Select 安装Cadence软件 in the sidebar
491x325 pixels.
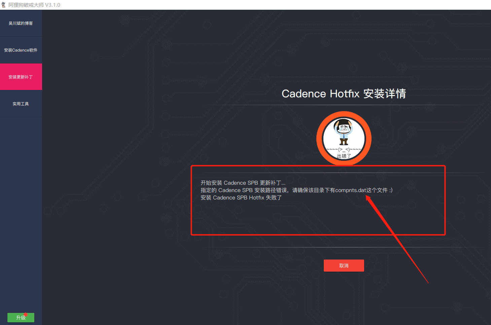pyautogui.click(x=21, y=50)
